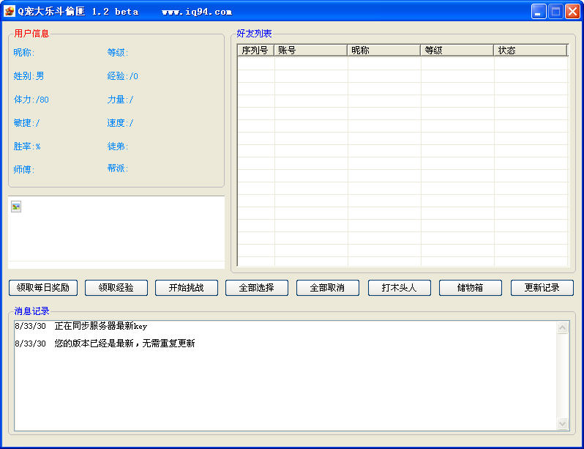Hit the wooden dummy 打木头人 button
The height and width of the screenshot is (449, 584).
[x=400, y=288]
